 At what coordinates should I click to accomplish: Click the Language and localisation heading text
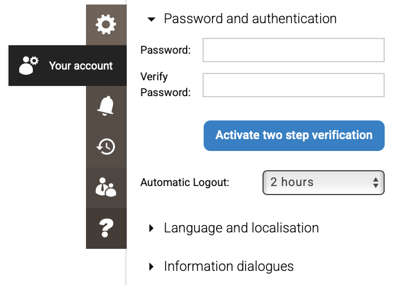click(x=241, y=228)
